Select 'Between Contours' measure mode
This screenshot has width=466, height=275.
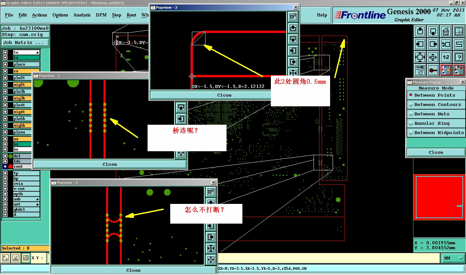436,105
